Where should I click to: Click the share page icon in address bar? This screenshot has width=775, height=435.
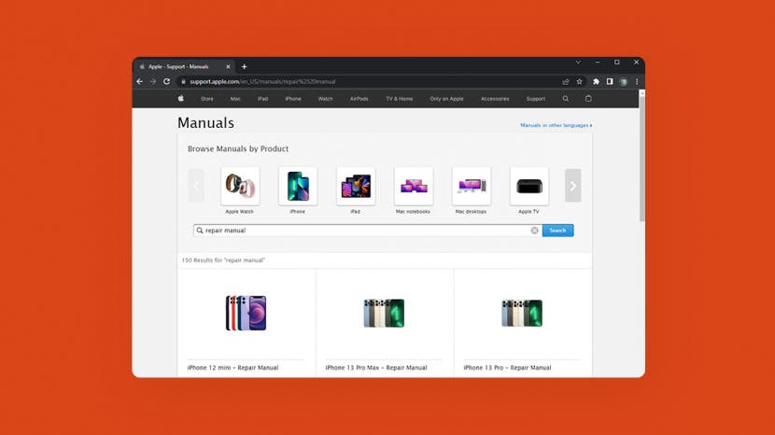[x=566, y=81]
